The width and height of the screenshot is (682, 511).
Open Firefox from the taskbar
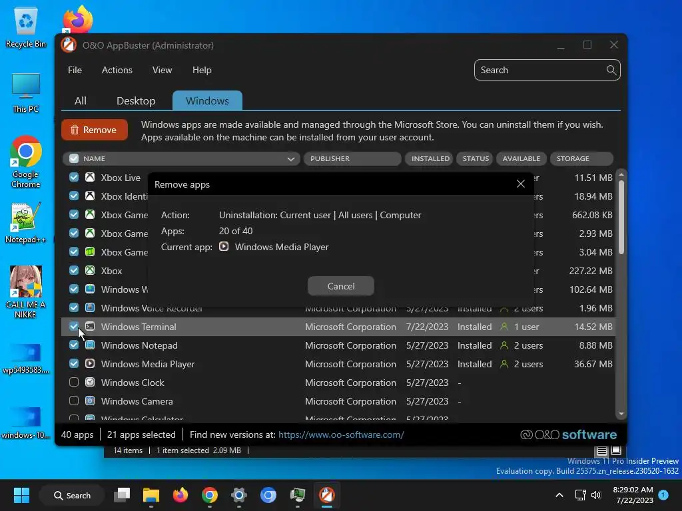[180, 495]
